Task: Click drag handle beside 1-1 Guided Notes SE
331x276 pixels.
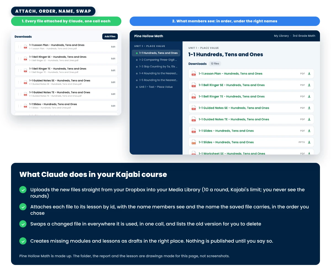Action: coord(20,82)
